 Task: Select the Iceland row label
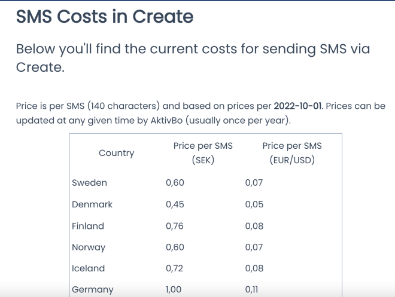(88, 268)
